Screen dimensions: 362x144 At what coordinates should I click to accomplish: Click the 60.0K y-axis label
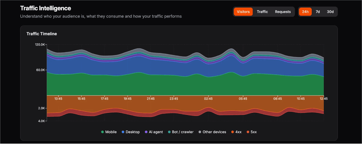(x=40, y=70)
